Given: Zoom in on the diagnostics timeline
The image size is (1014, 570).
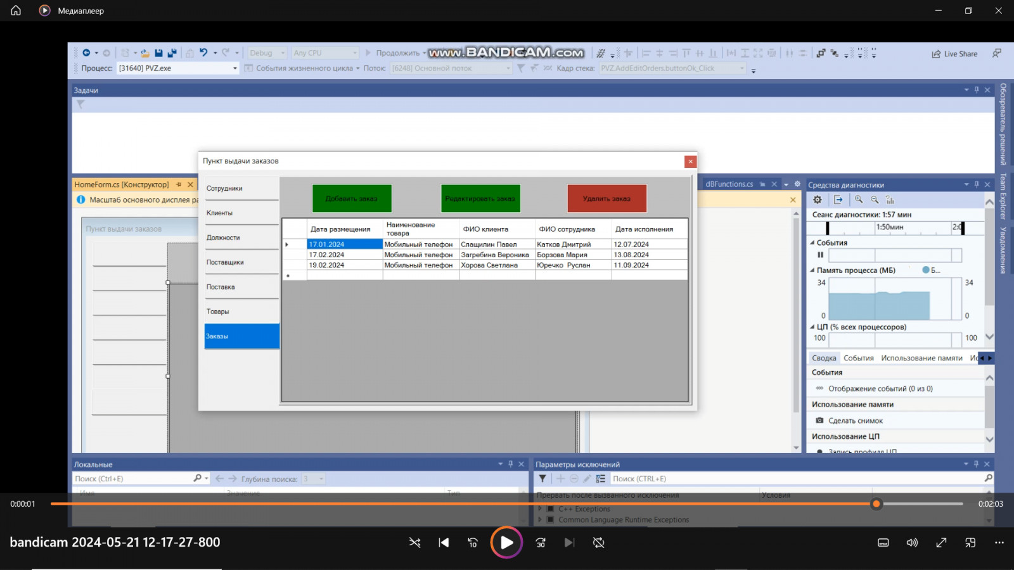Looking at the screenshot, I should tap(859, 199).
